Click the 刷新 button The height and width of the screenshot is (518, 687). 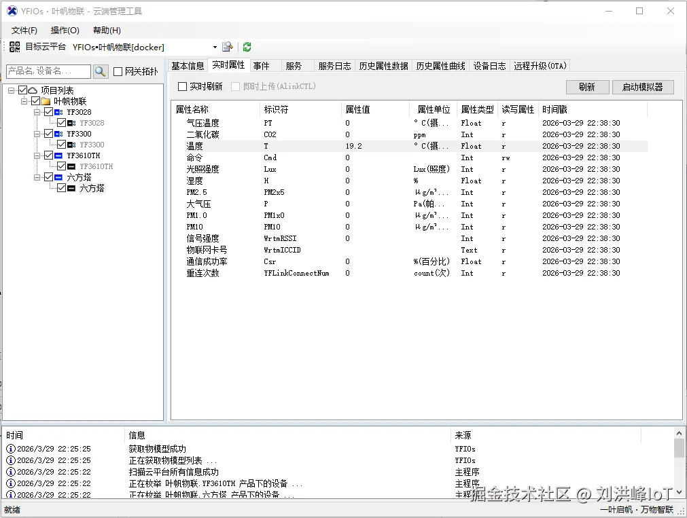[x=586, y=87]
